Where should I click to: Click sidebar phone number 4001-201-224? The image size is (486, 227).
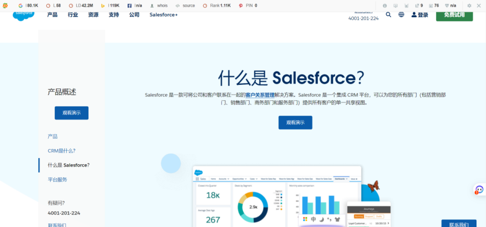[64, 213]
